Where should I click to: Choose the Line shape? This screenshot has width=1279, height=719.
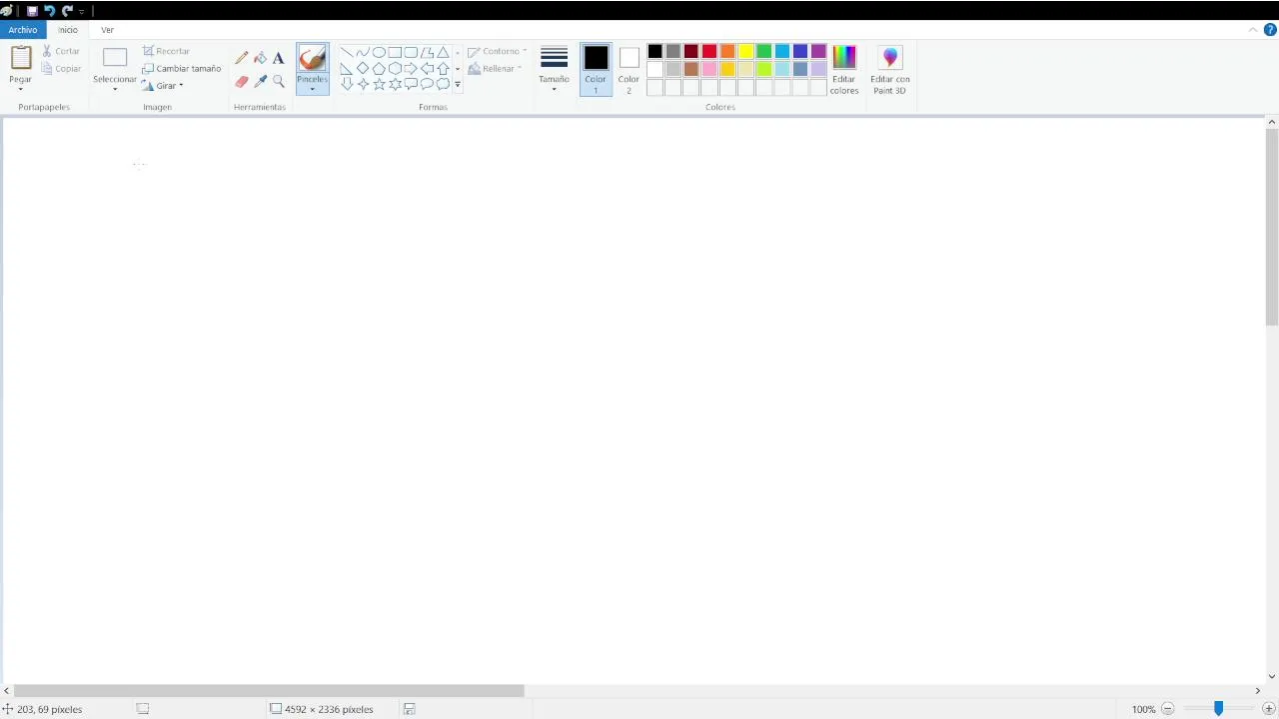pos(347,52)
